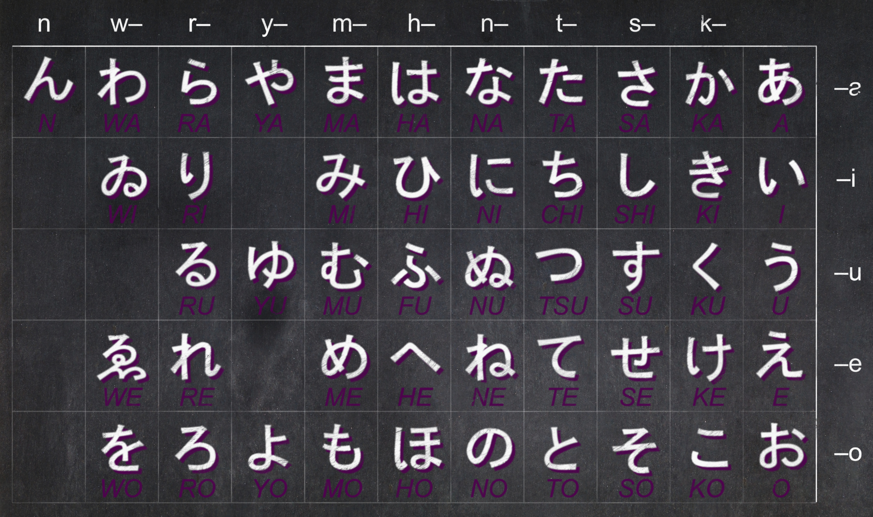Select the ゆ character labeled YU
The image size is (873, 517).
(x=270, y=266)
